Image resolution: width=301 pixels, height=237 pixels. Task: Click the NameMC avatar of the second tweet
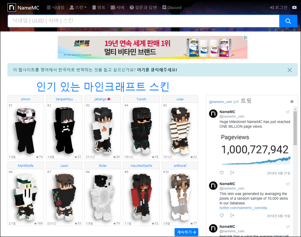(213, 186)
